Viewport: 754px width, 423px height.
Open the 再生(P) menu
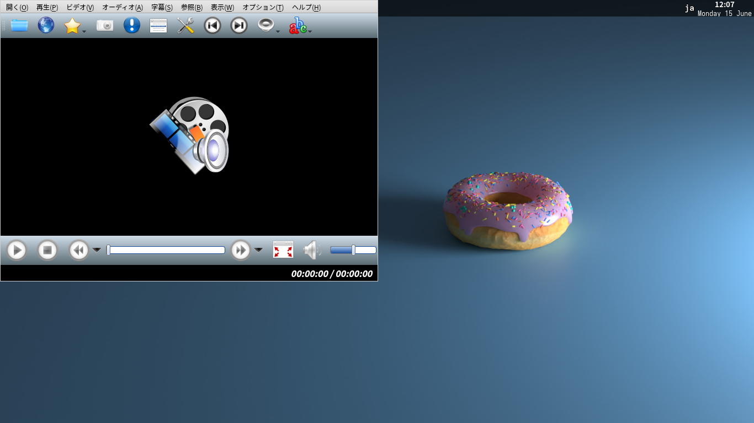47,7
